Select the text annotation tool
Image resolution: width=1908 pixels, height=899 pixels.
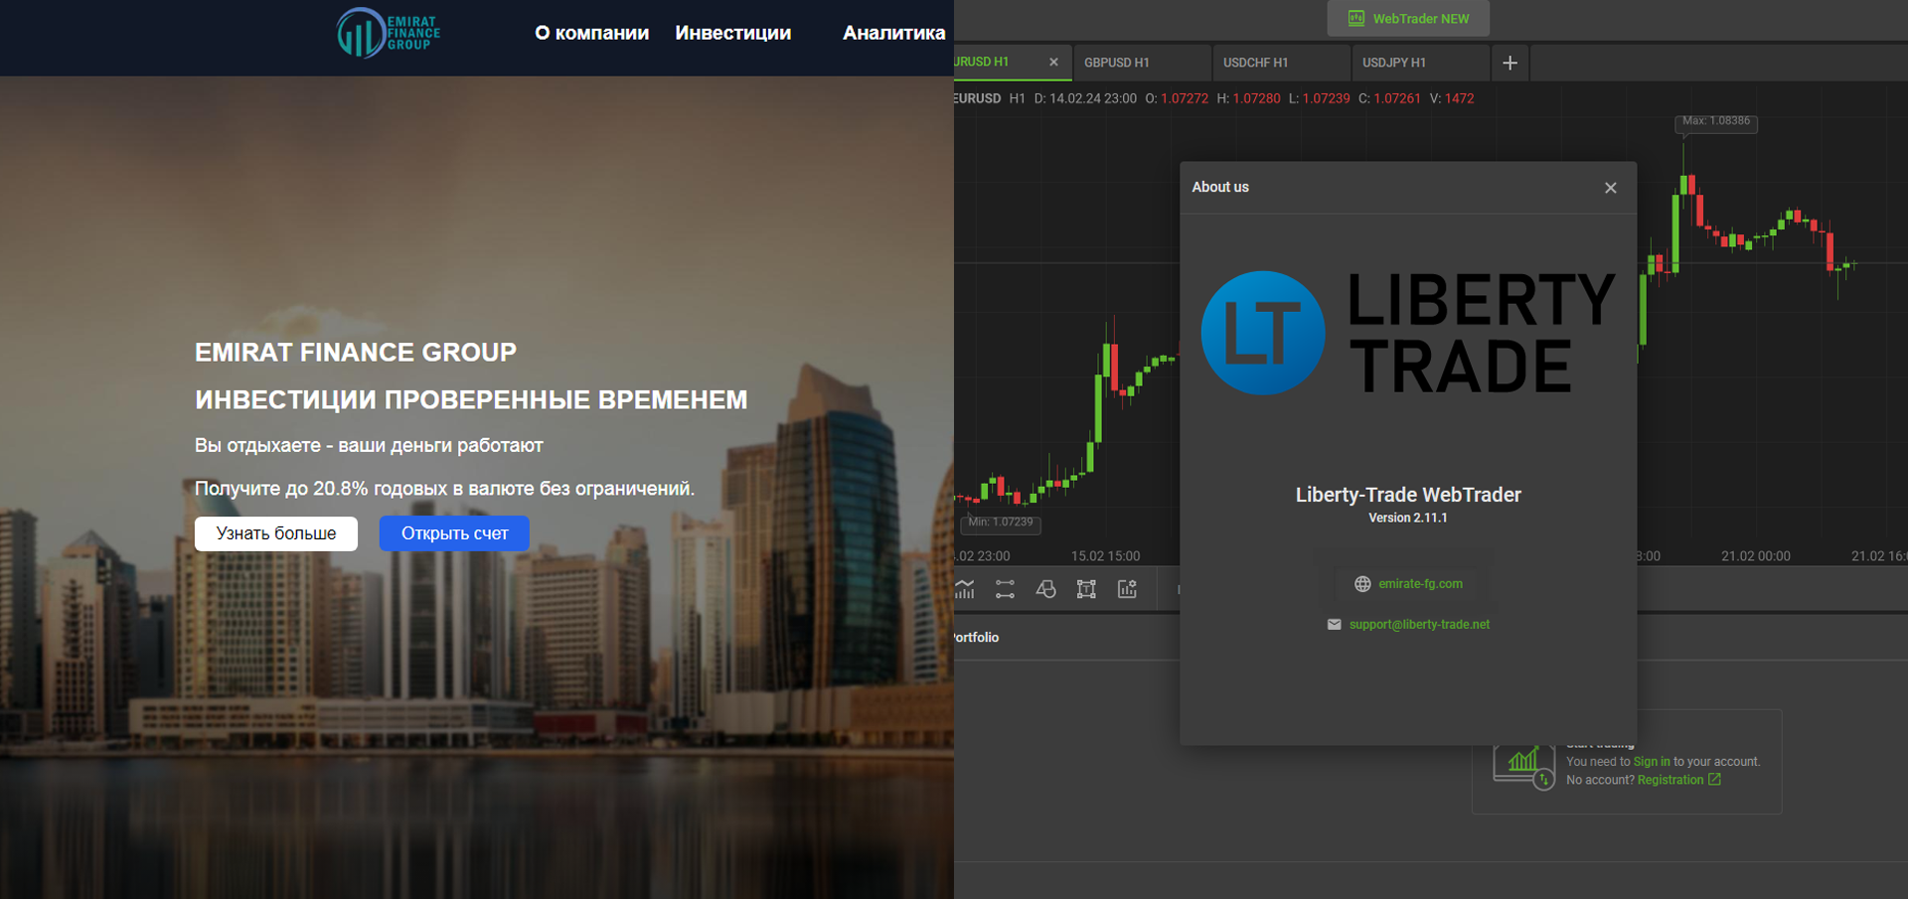click(1086, 589)
